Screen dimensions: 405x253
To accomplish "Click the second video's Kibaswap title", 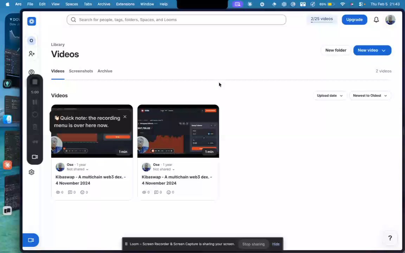I will pos(177,180).
